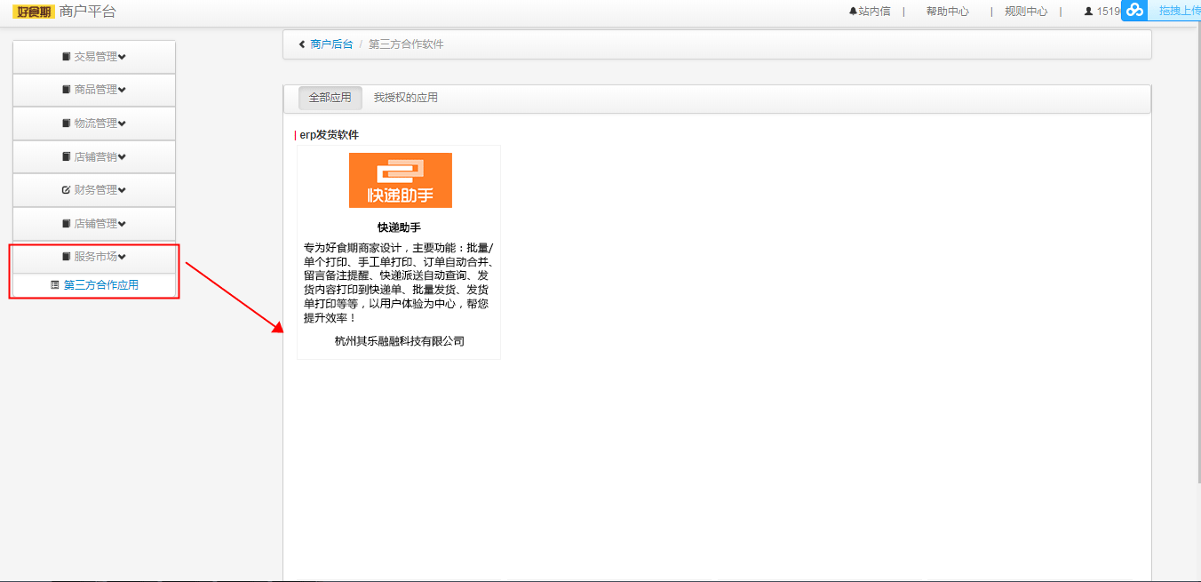
Task: Click the erp发货软件 section heading
Action: click(x=329, y=135)
